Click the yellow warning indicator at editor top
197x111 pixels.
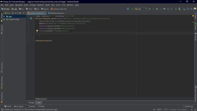click(x=193, y=16)
